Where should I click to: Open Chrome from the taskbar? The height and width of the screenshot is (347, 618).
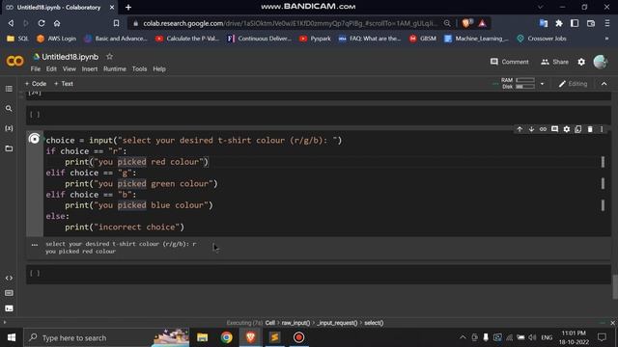pos(226,337)
